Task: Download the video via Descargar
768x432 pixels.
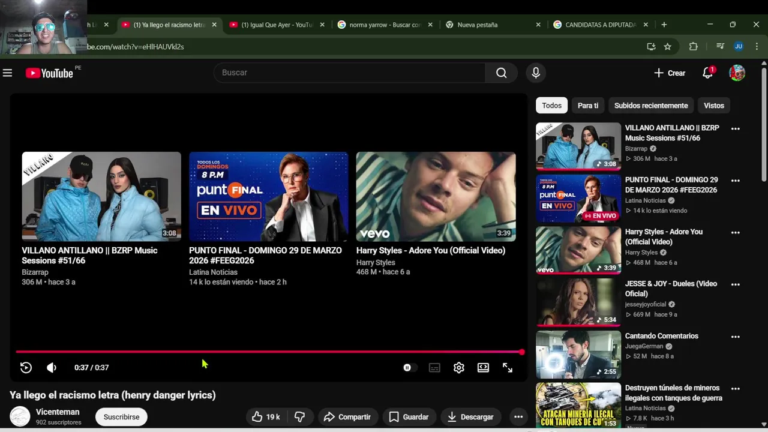Action: 471,417
